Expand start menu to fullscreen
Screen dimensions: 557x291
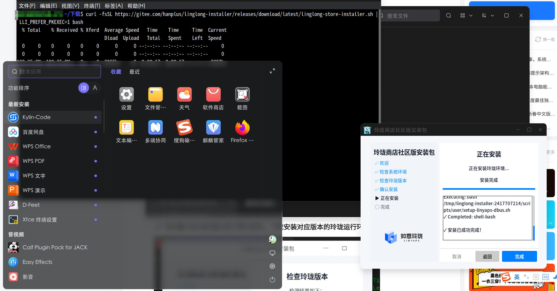pos(272,71)
